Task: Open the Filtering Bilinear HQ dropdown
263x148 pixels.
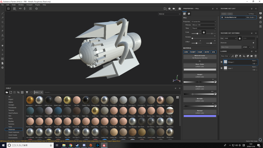Action: pyautogui.click(x=204, y=25)
